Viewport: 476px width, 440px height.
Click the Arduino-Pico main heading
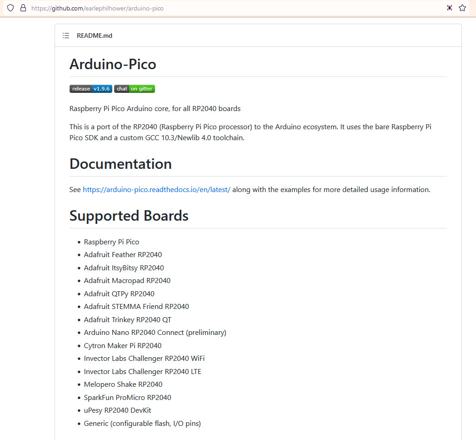pyautogui.click(x=113, y=64)
